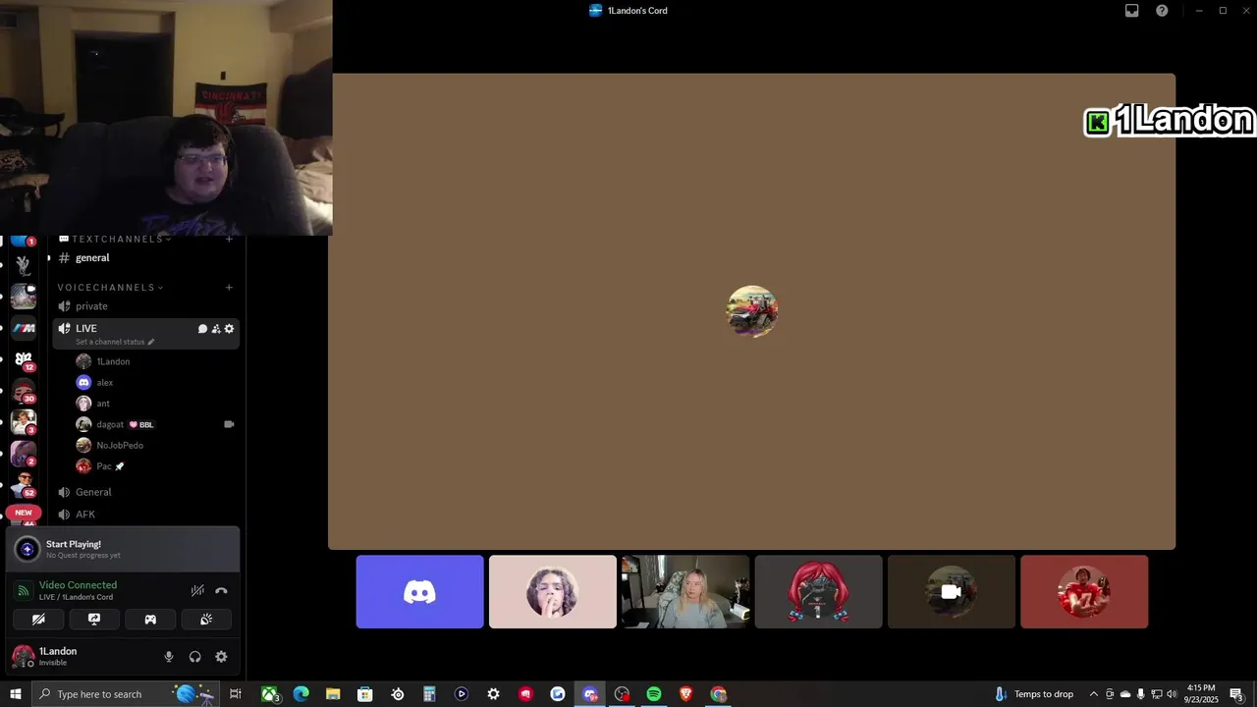
Task: Join the General voice channel
Action: tap(145, 492)
